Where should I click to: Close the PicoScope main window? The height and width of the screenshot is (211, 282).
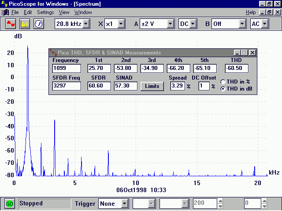coord(278,4)
